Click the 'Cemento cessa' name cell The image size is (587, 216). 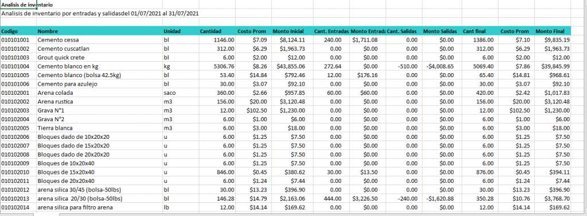point(99,40)
